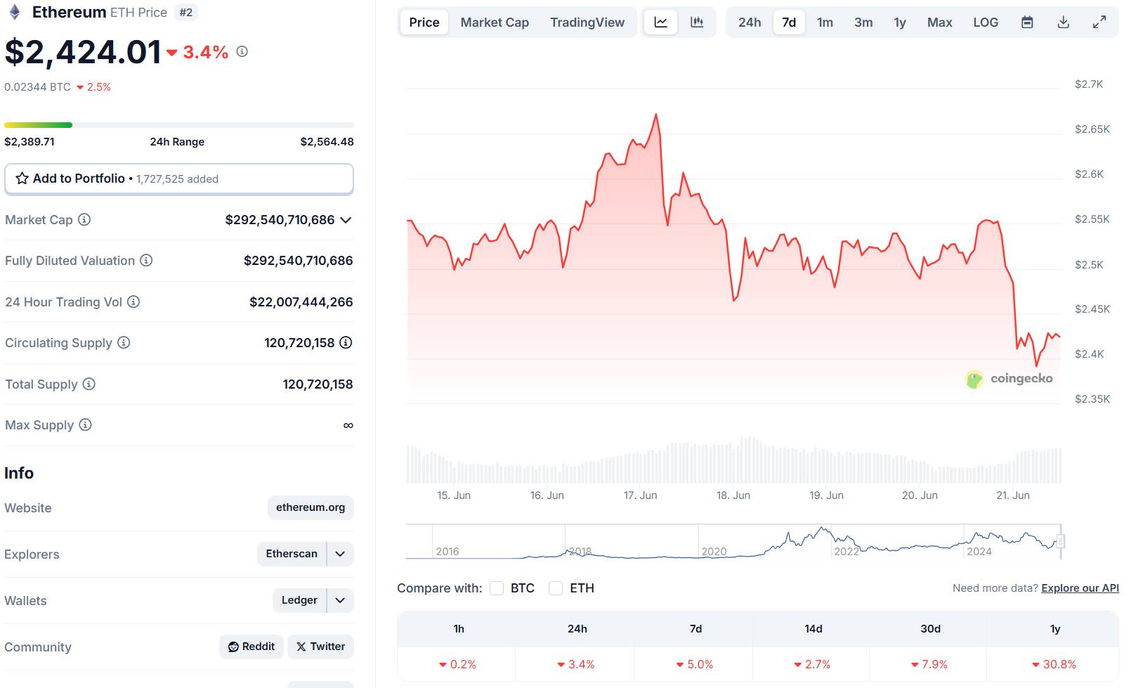1143x688 pixels.
Task: Open the ethereum.org website link
Action: pyautogui.click(x=311, y=507)
